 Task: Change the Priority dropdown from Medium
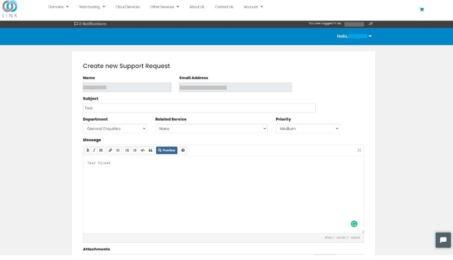(x=308, y=129)
